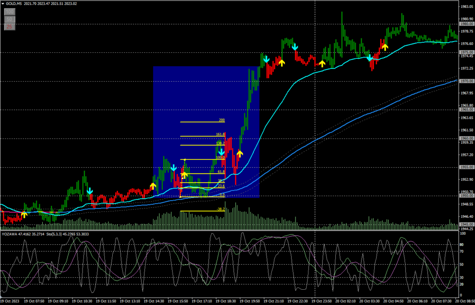The width and height of the screenshot is (475, 305).
Task: Click the red 25 level button
Action: click(x=9, y=26)
